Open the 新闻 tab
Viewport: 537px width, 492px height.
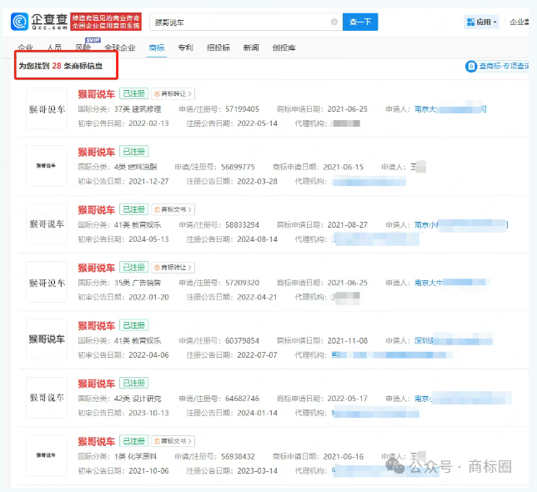pyautogui.click(x=251, y=48)
